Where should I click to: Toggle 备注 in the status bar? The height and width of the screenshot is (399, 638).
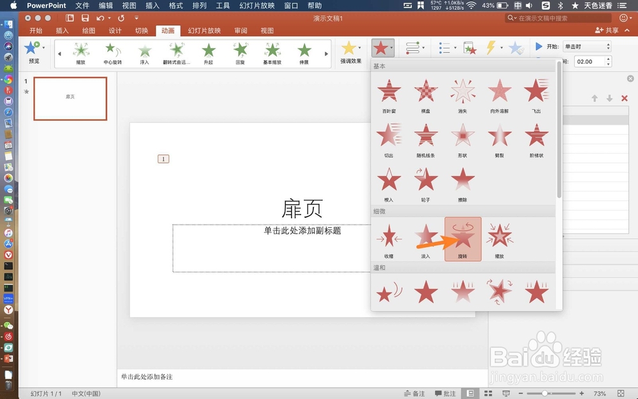pyautogui.click(x=415, y=393)
